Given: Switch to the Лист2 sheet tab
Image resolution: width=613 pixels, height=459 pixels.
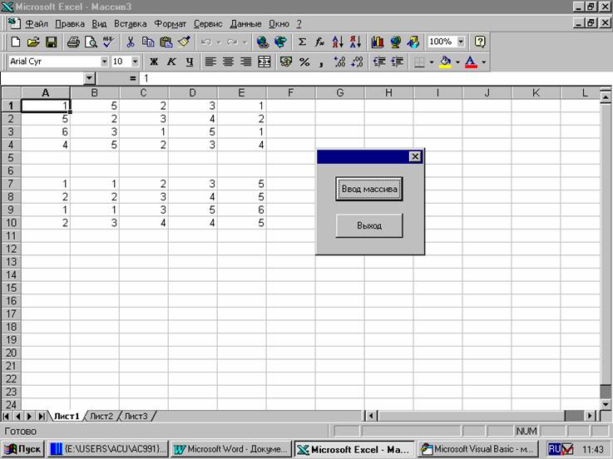Looking at the screenshot, I should click(101, 416).
